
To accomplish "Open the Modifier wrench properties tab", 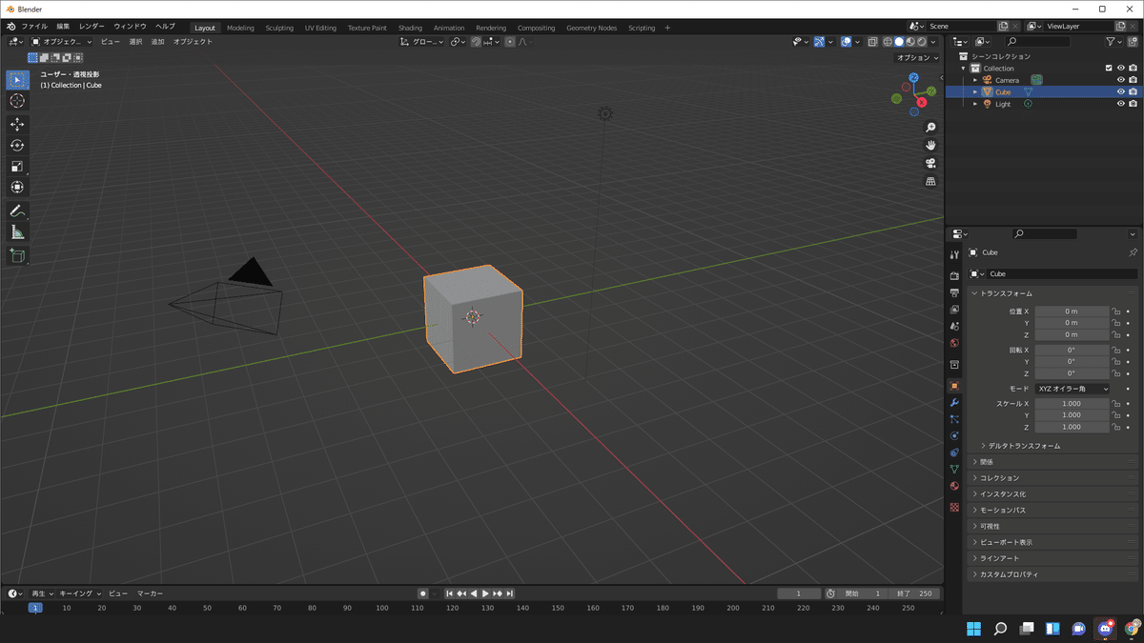I will pyautogui.click(x=954, y=403).
